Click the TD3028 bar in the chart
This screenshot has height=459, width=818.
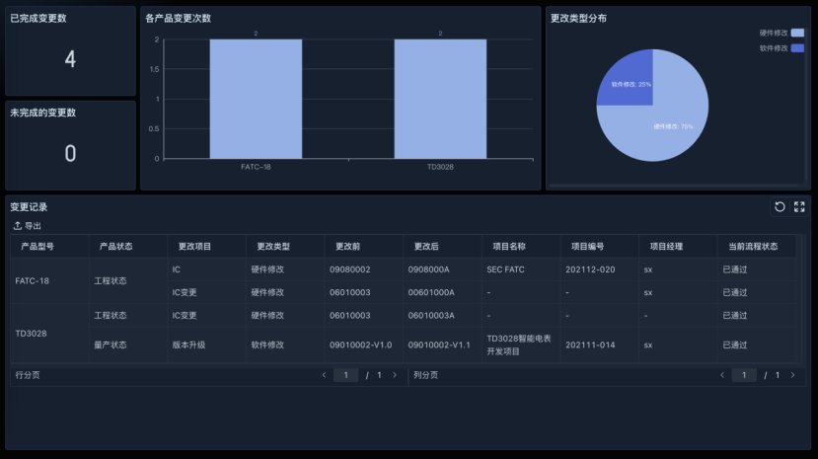[x=440, y=99]
